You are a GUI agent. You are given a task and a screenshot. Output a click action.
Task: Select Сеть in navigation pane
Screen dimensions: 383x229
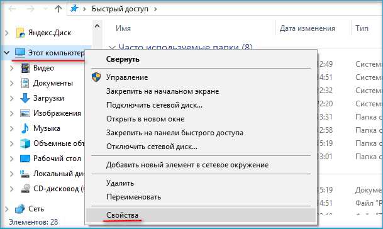coord(36,209)
